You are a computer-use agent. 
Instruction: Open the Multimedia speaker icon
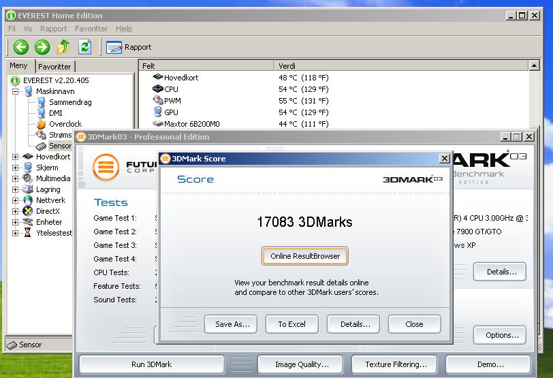click(28, 178)
